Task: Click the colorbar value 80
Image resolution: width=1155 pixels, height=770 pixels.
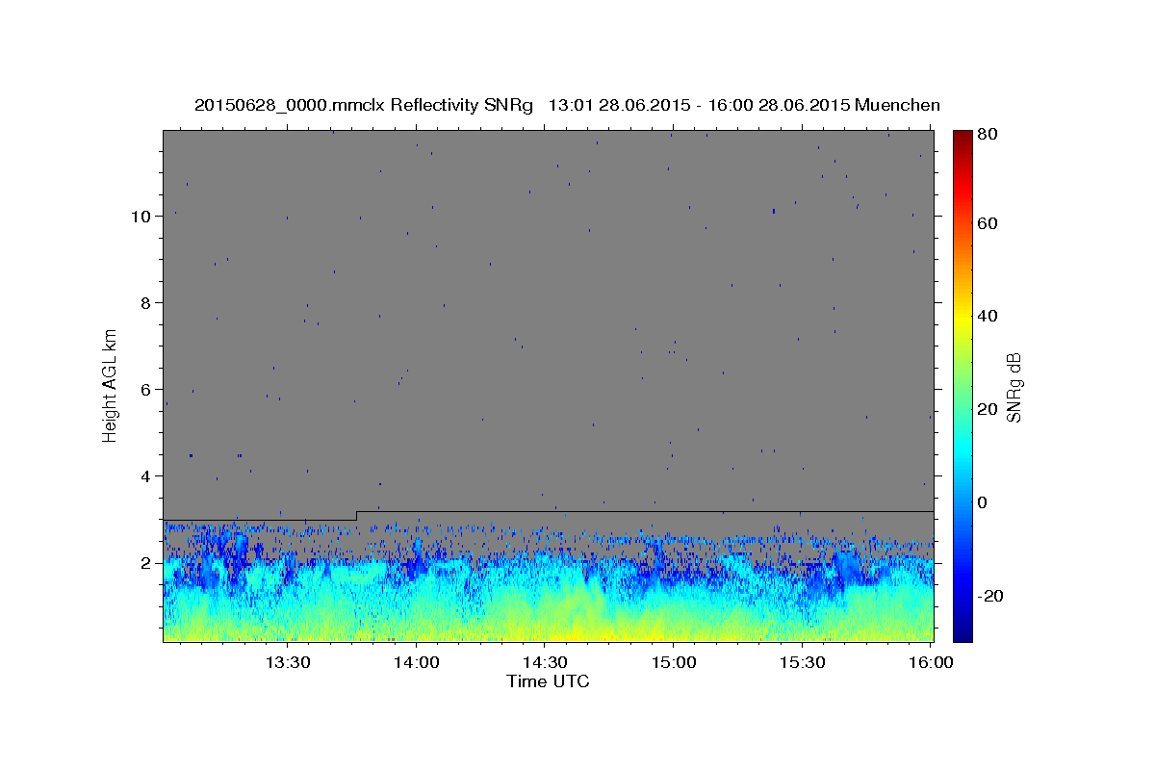Action: 987,135
